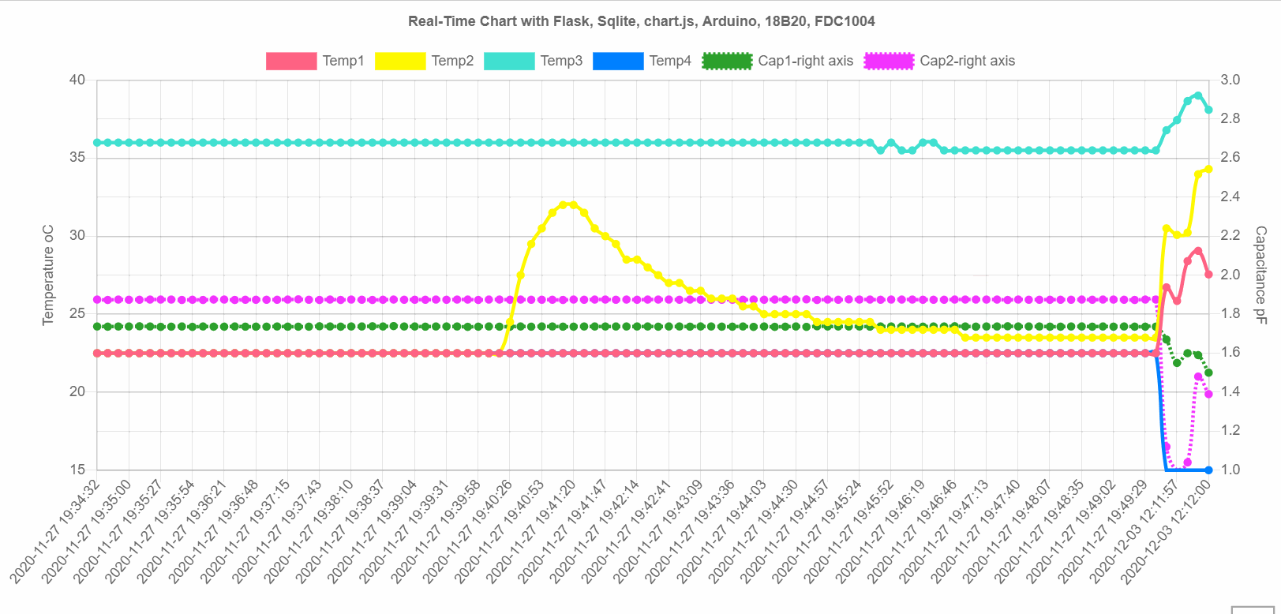The image size is (1281, 614).
Task: Select the first Temp3 point at 19:34:32
Action: tap(97, 143)
